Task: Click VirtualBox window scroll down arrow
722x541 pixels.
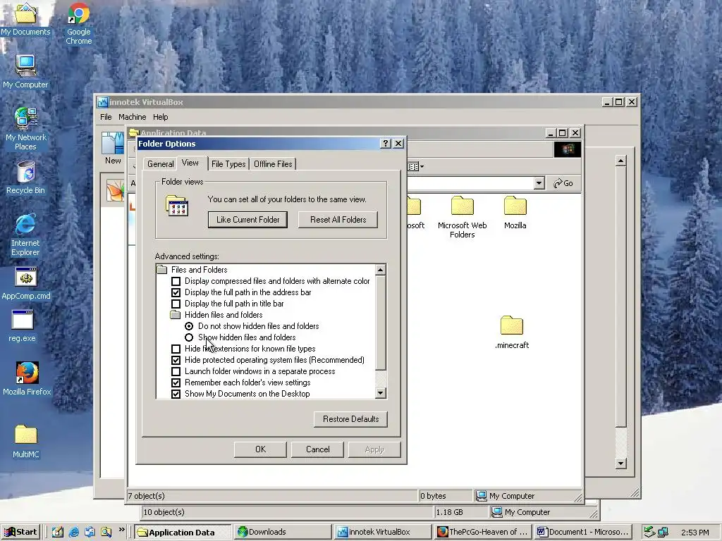Action: tap(620, 464)
